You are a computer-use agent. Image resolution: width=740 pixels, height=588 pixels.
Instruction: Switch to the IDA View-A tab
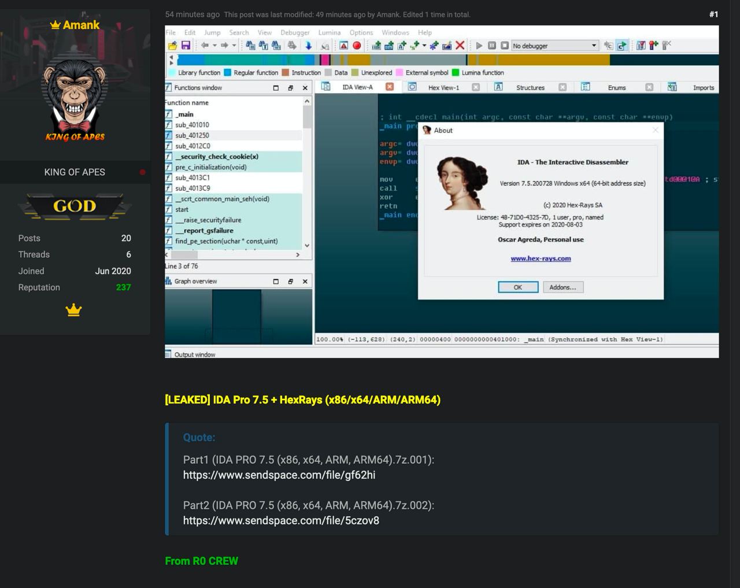(357, 87)
